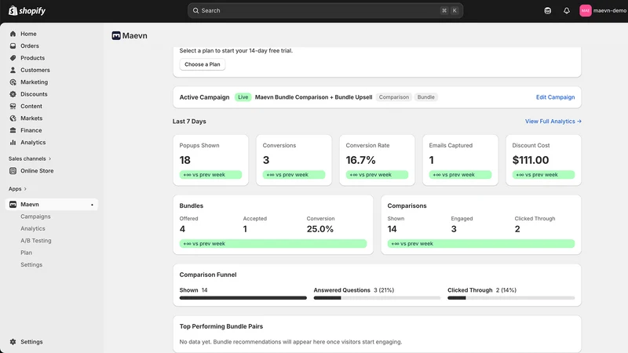
Task: Click the Shown funnel progress bar
Action: click(x=243, y=298)
